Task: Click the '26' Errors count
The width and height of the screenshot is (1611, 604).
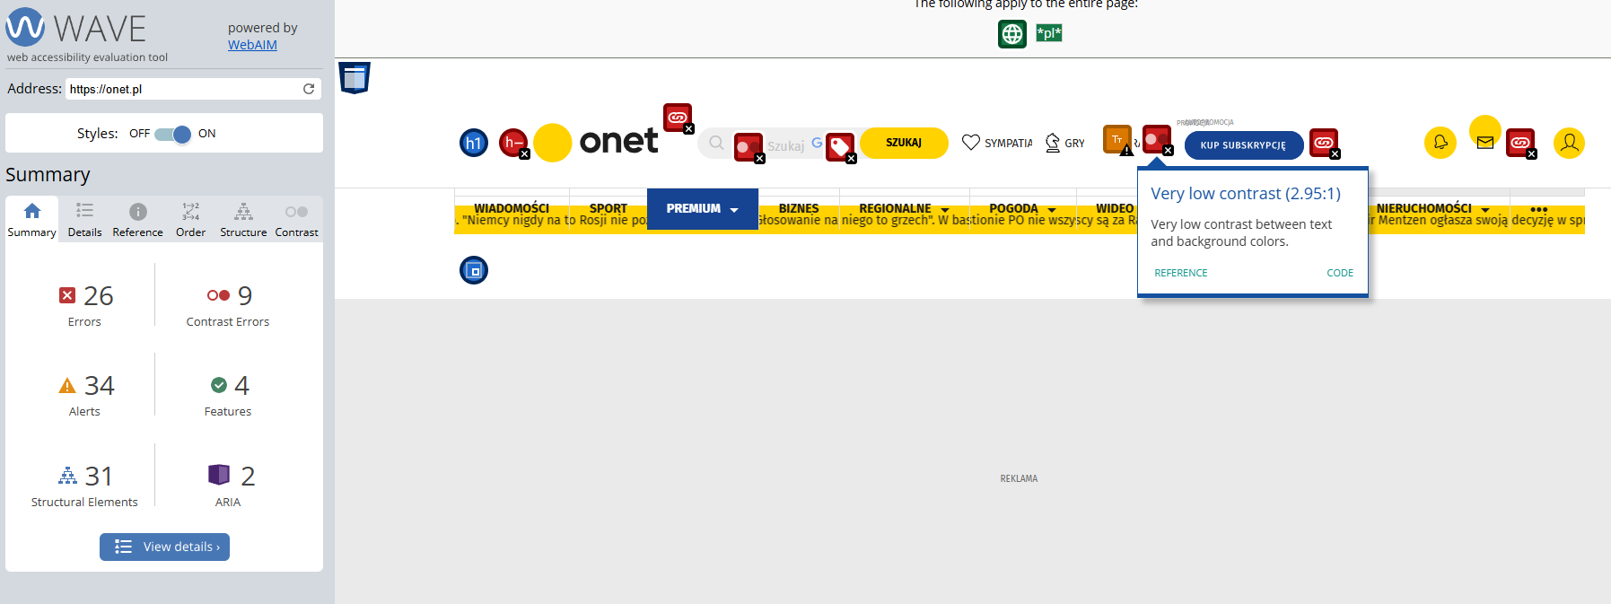Action: click(x=99, y=295)
